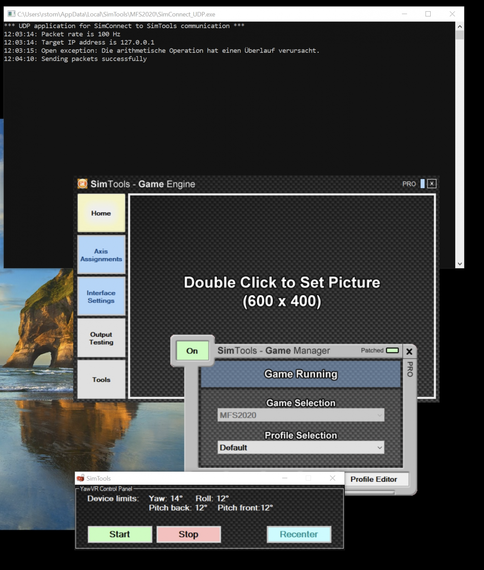The width and height of the screenshot is (484, 570).
Task: Click the console vertical scrollbar thumb
Action: point(460,35)
